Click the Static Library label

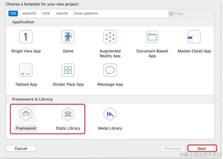[68, 128]
